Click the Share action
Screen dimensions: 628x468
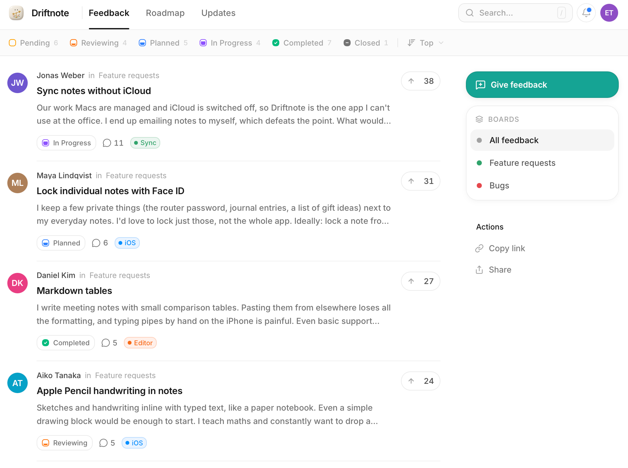pos(493,270)
